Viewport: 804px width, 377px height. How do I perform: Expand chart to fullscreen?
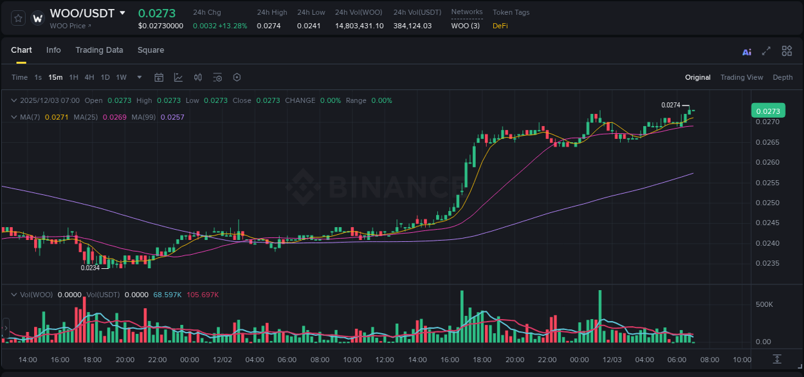tap(765, 51)
